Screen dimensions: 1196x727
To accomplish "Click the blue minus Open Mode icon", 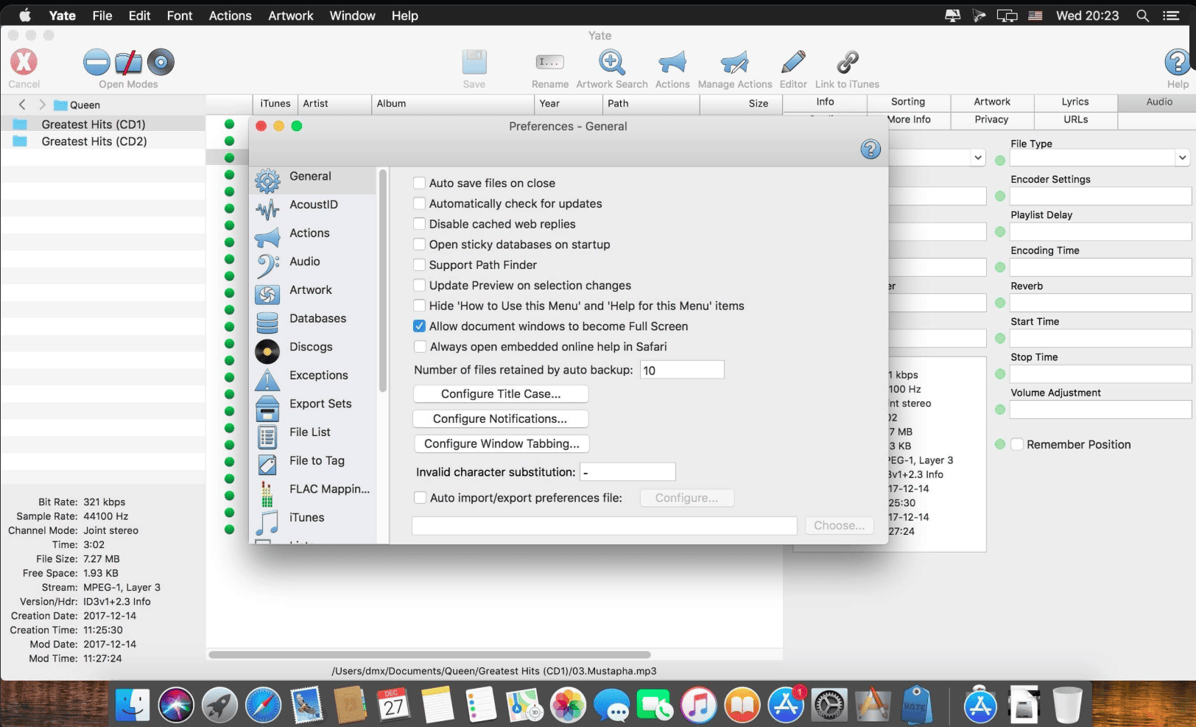I will (x=96, y=63).
